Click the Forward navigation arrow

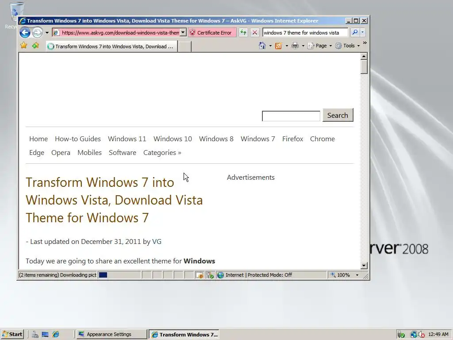[37, 32]
